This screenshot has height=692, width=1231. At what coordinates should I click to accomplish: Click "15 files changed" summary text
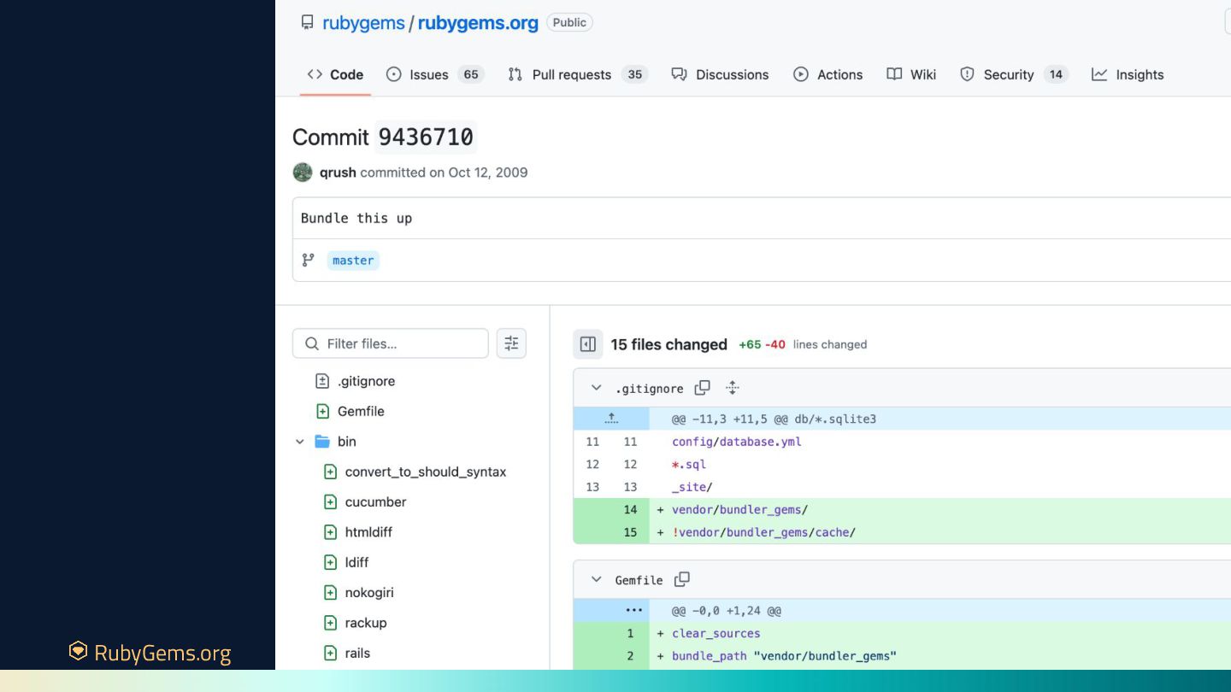pyautogui.click(x=669, y=344)
